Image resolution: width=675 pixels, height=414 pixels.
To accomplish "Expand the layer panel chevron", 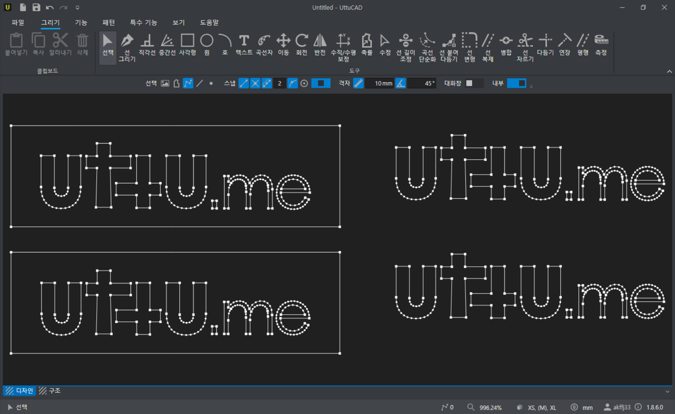I will tap(667, 392).
